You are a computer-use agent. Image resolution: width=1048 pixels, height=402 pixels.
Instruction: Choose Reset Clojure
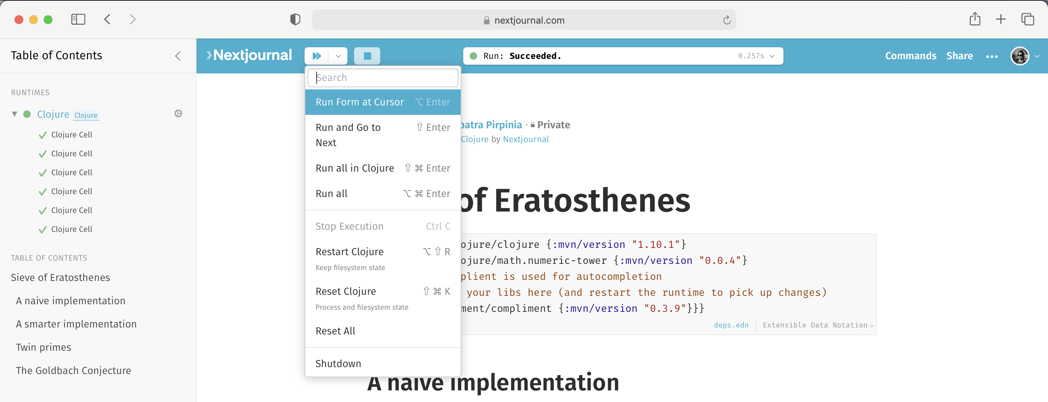point(383,298)
